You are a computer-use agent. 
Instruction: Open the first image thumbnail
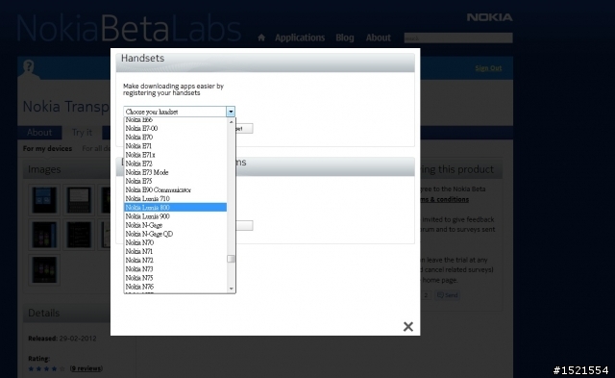[44, 200]
